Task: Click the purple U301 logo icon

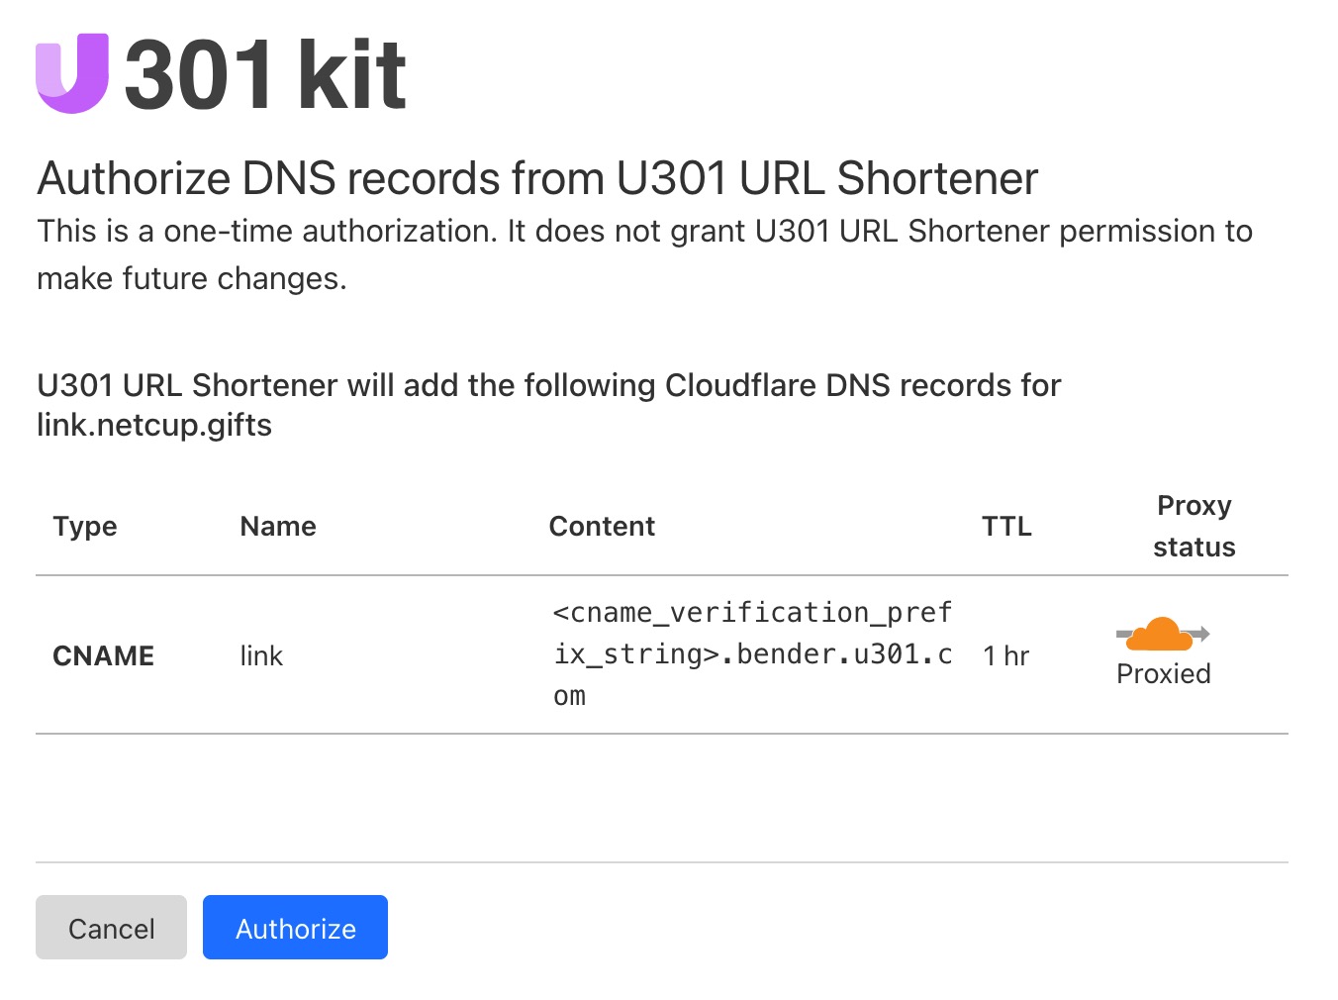Action: [71, 73]
